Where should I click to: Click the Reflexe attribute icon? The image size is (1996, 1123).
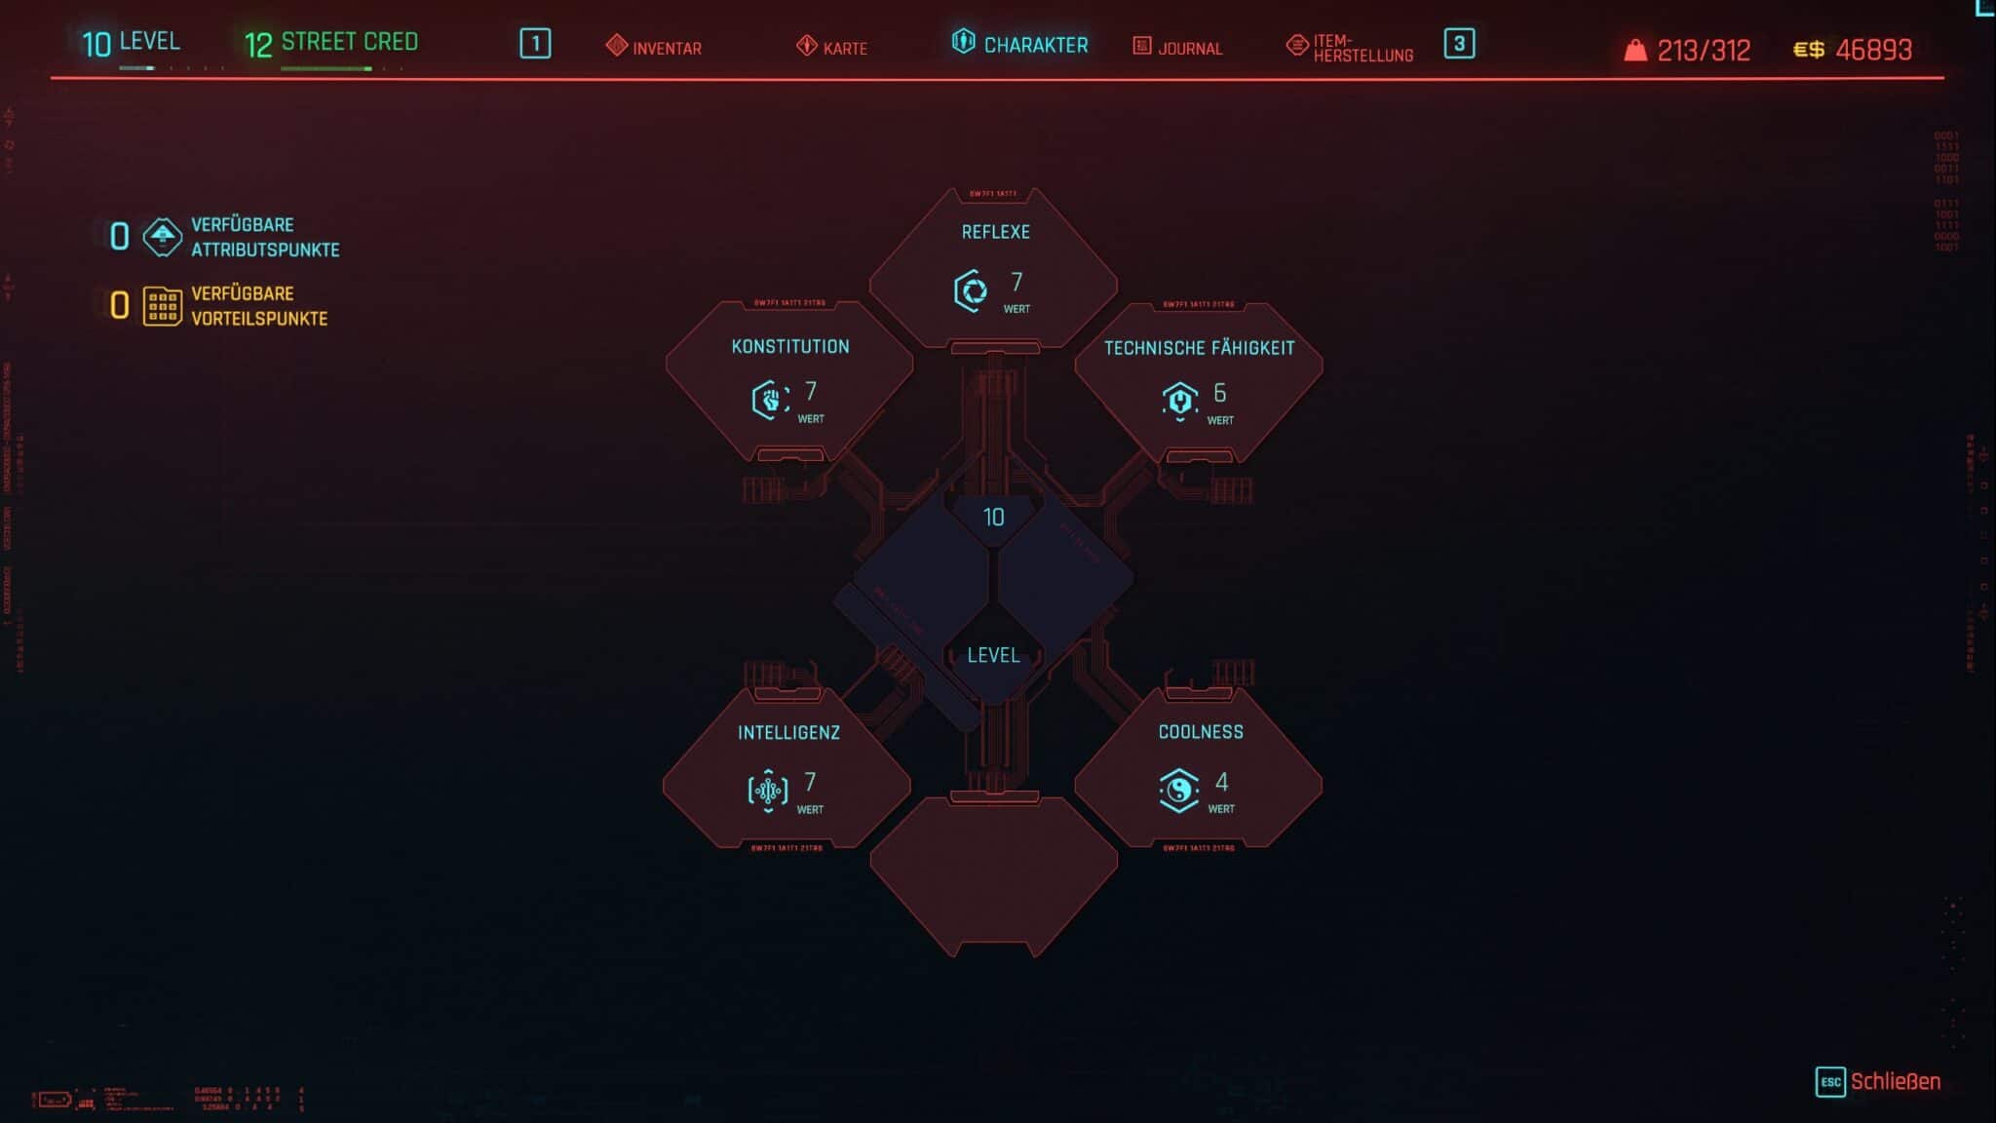click(x=969, y=290)
